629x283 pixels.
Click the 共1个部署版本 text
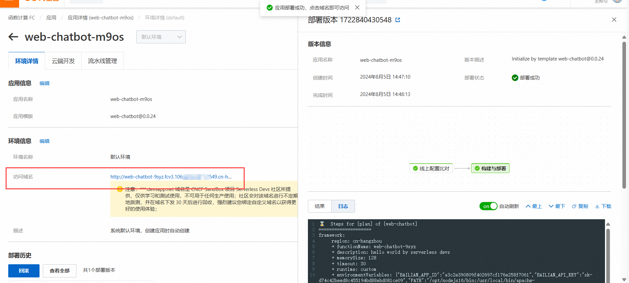click(99, 270)
